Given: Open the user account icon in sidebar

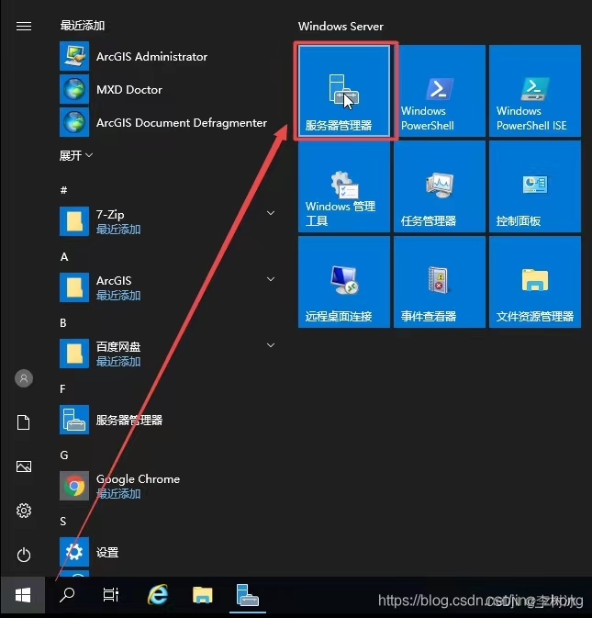Looking at the screenshot, I should (24, 378).
